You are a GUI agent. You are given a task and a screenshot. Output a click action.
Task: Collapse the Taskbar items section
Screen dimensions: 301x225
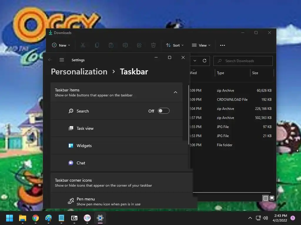pyautogui.click(x=175, y=92)
